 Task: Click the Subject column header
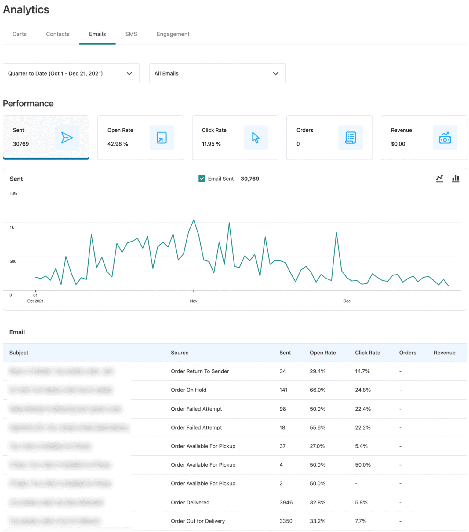click(19, 353)
